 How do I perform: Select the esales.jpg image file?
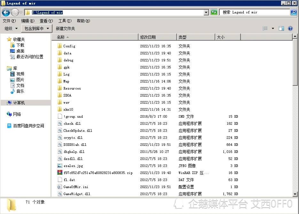(73, 166)
